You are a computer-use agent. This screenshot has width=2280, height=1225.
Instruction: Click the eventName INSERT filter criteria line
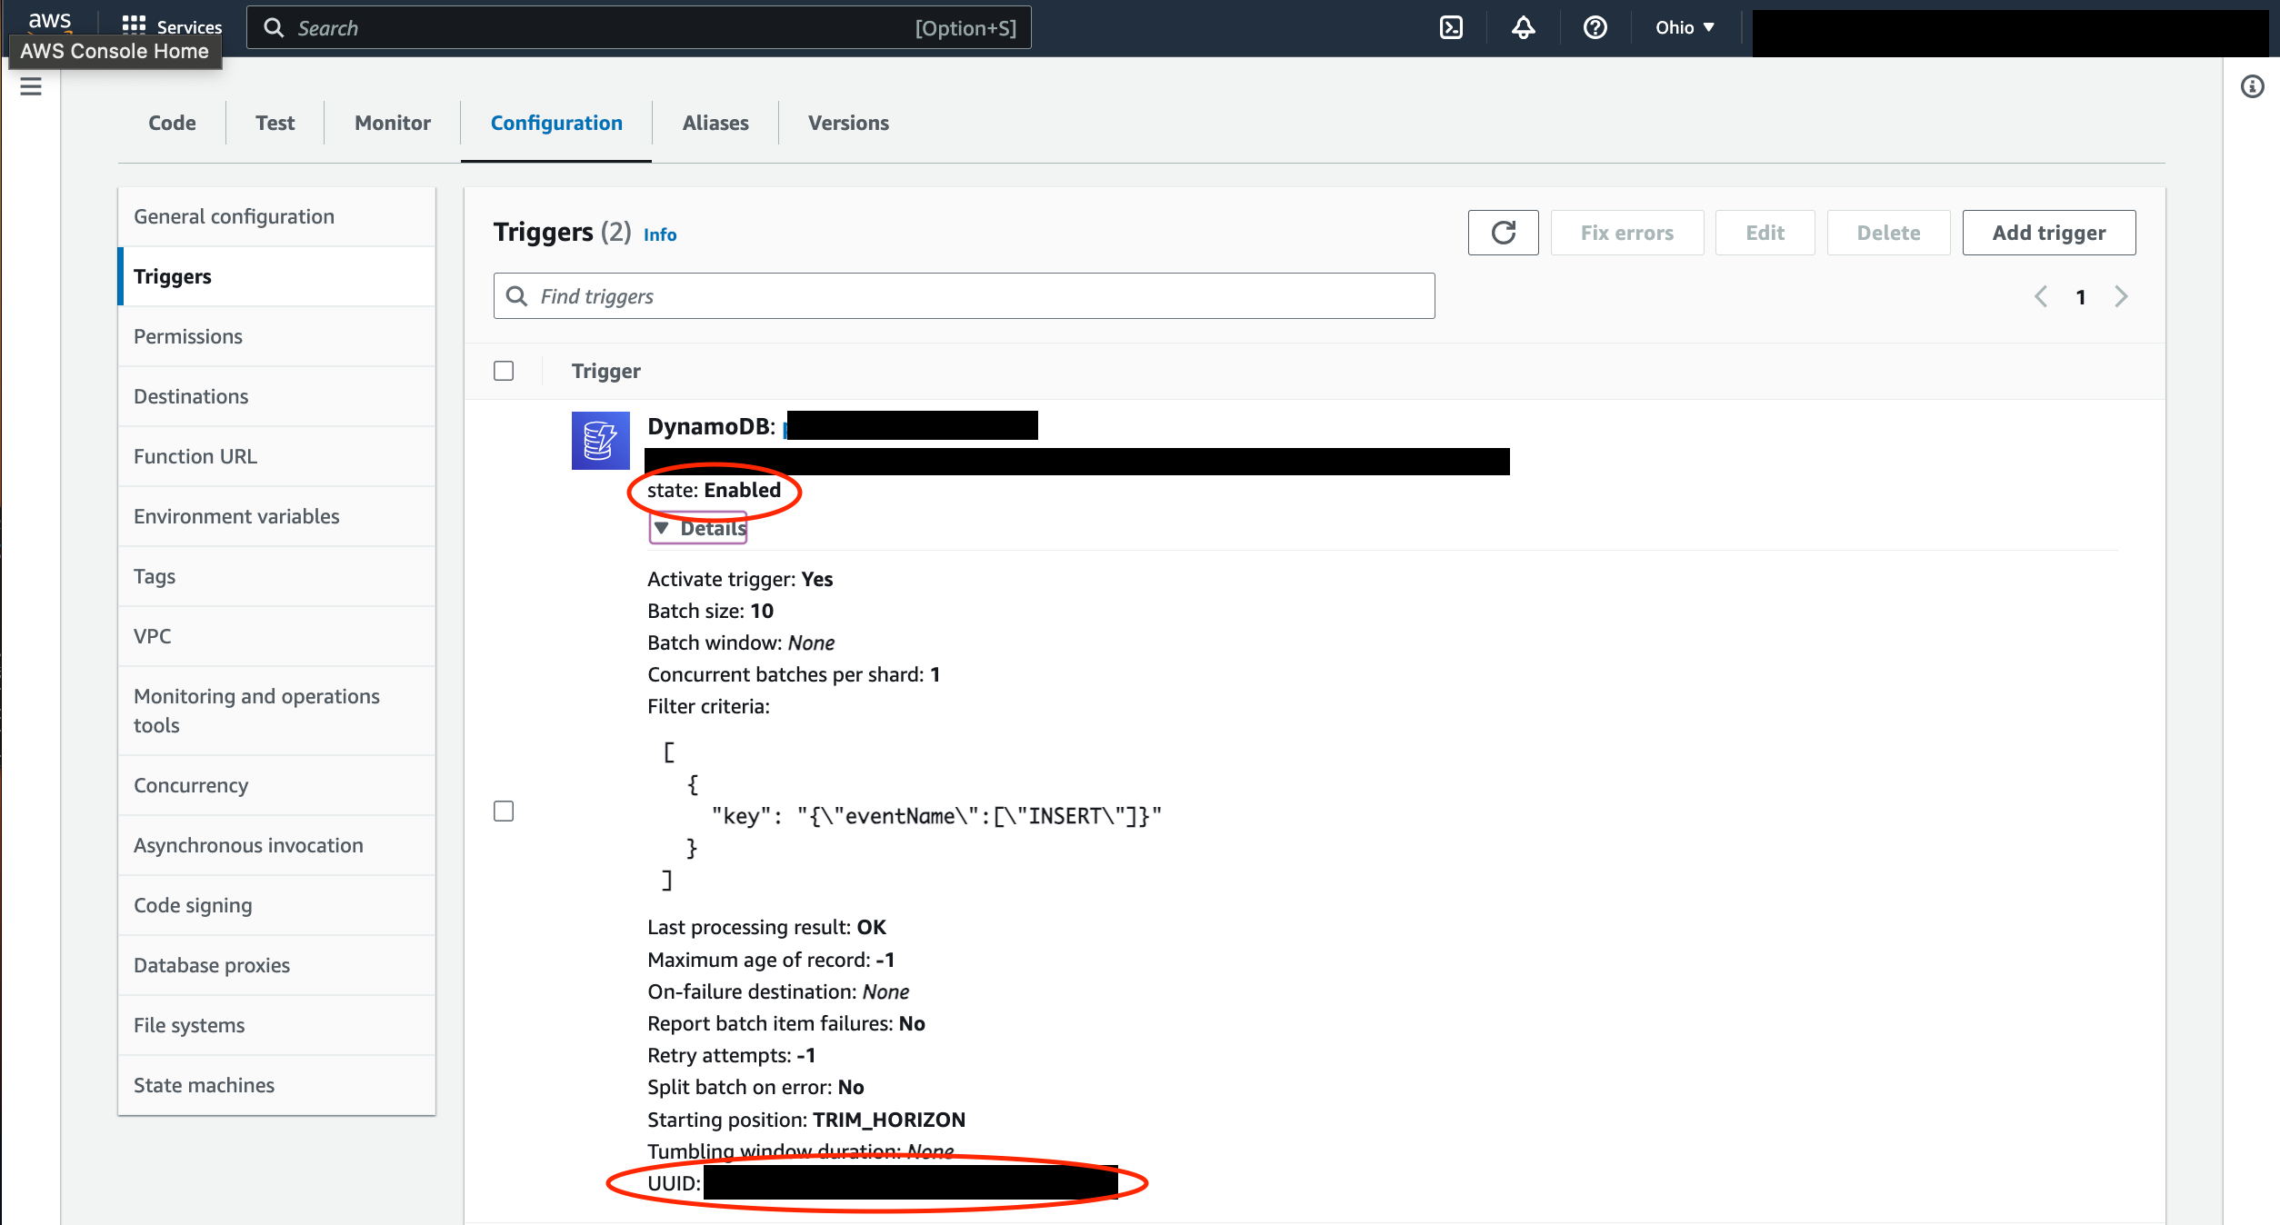936,816
